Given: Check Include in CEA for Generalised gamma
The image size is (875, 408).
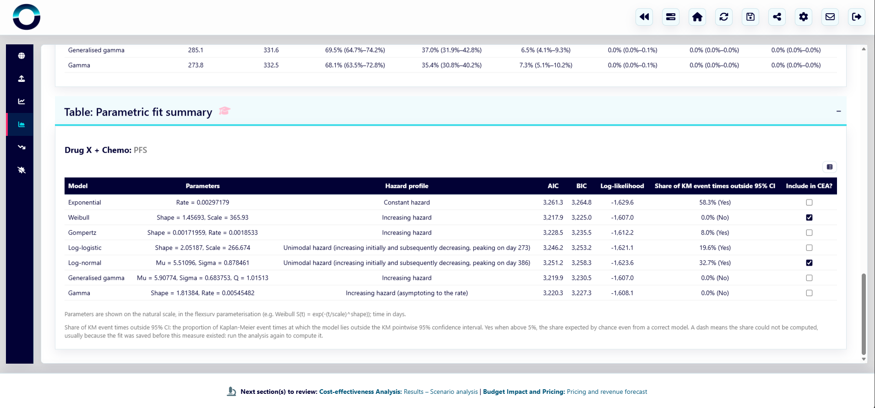Looking at the screenshot, I should [809, 278].
